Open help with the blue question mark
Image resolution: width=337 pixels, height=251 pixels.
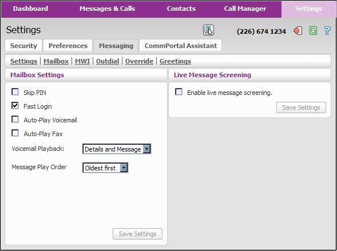327,31
